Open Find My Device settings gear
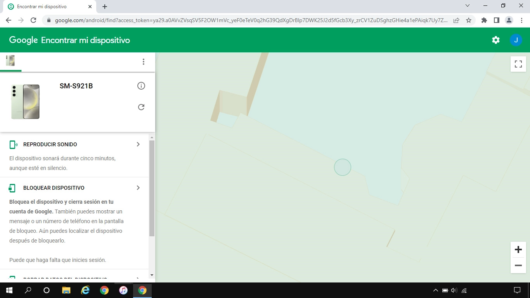530x298 pixels. pyautogui.click(x=495, y=40)
